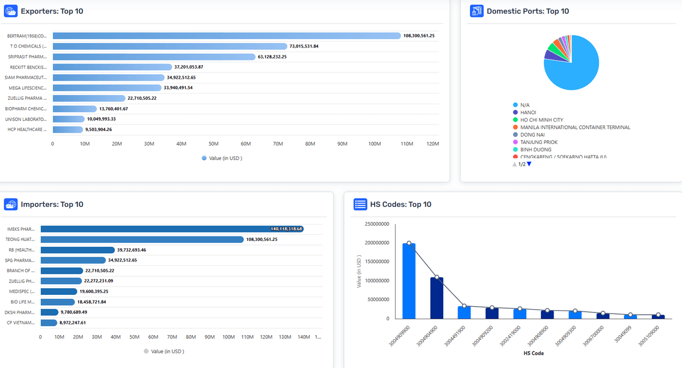
Task: Select the T O CHEMICALS exporter bar
Action: 169,46
